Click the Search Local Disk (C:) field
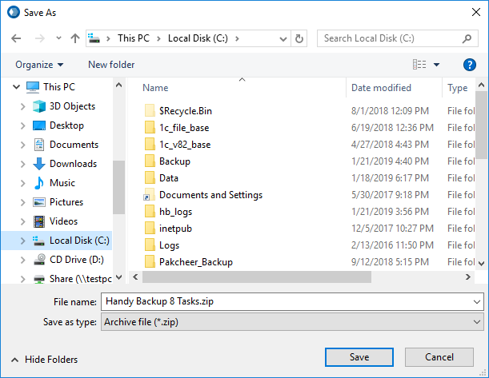 tap(390, 38)
